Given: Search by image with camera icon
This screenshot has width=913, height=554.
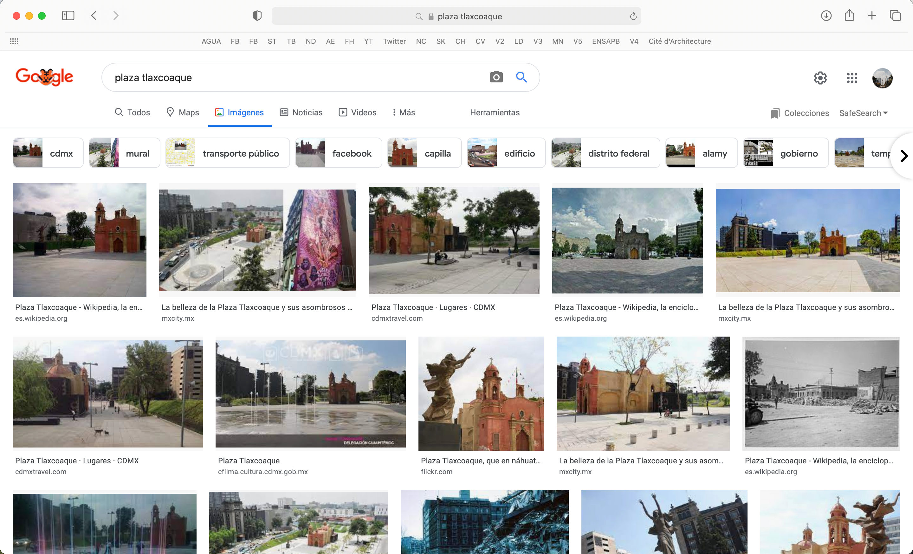Looking at the screenshot, I should tap(496, 77).
